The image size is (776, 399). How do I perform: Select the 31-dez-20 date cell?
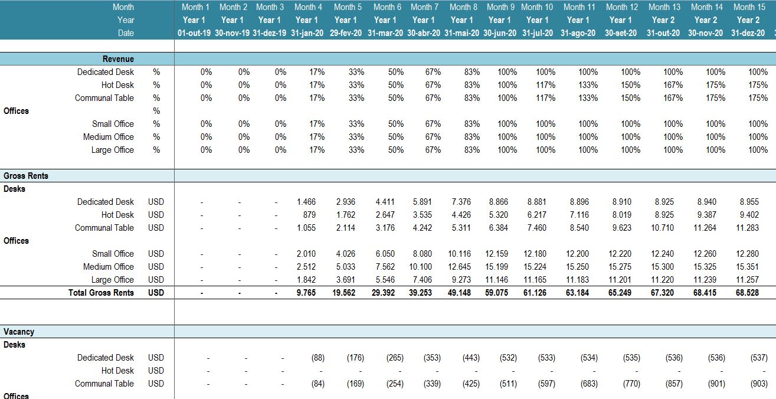click(x=749, y=33)
